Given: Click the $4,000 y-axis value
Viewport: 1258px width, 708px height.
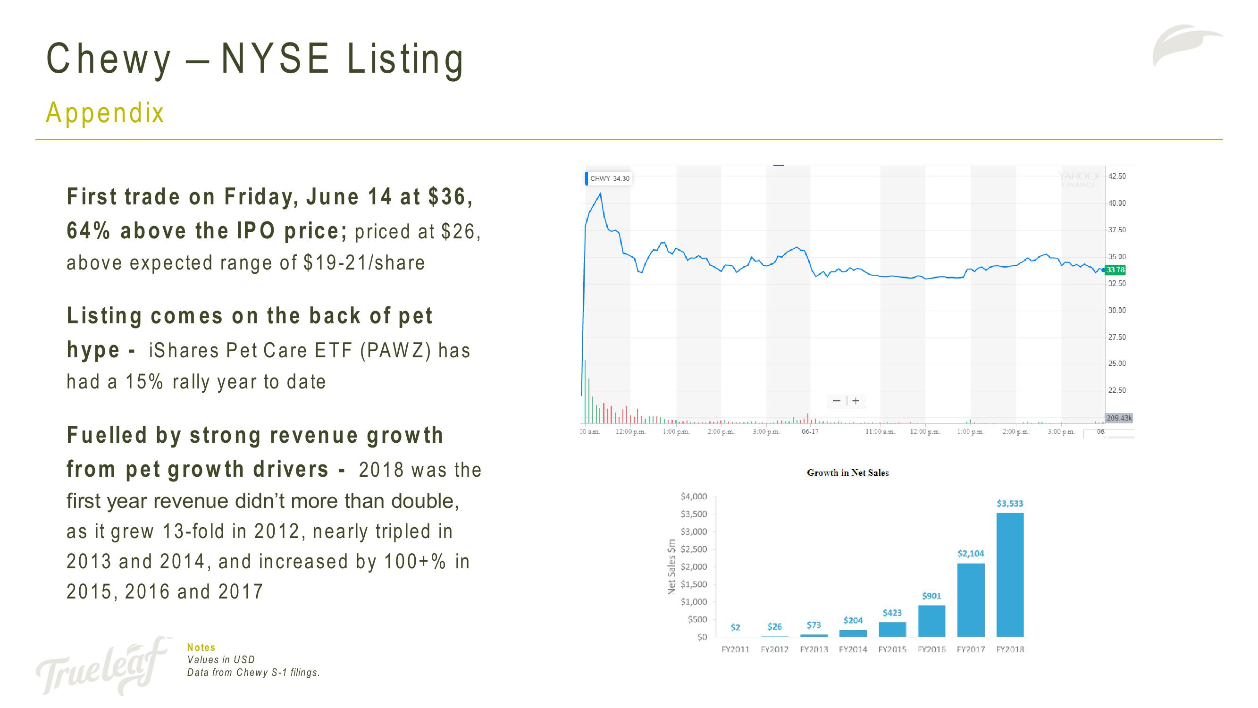Looking at the screenshot, I should [x=694, y=497].
